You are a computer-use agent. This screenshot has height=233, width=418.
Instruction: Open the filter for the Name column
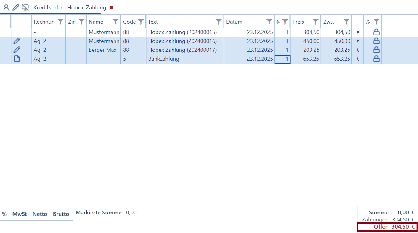pos(115,22)
